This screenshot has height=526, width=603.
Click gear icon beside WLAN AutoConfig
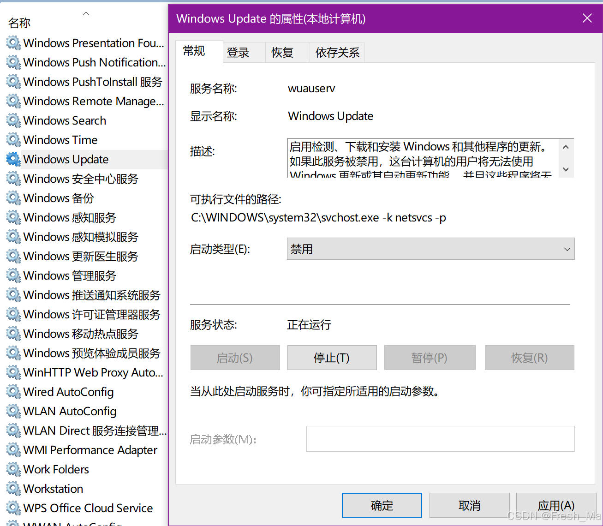pos(14,412)
